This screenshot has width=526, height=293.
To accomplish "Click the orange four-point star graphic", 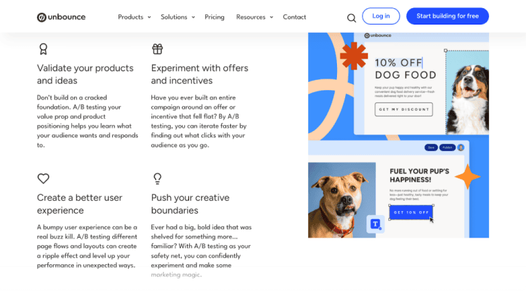I will tap(468, 177).
